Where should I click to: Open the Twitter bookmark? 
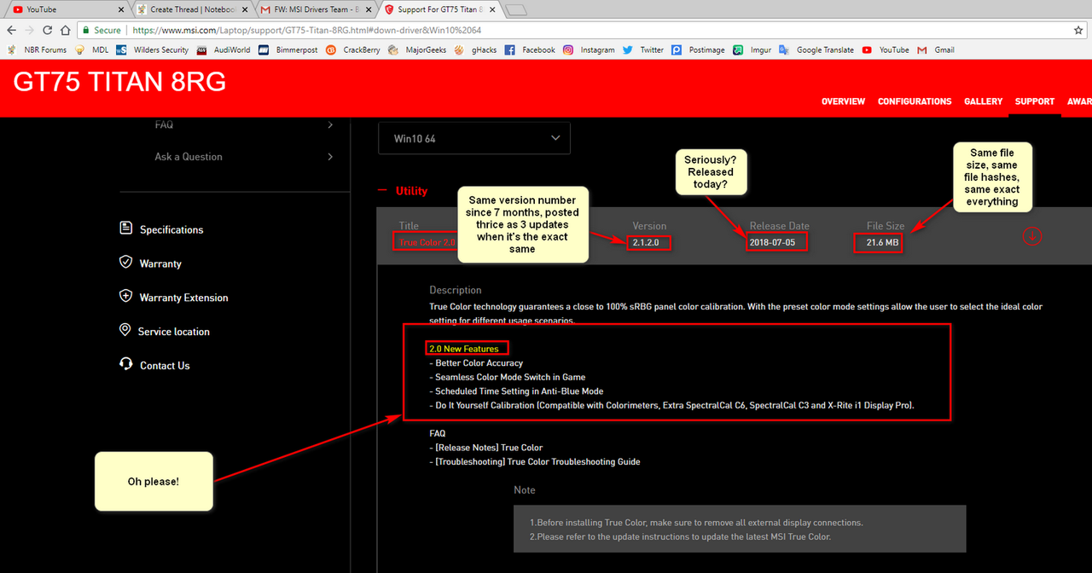pyautogui.click(x=644, y=50)
